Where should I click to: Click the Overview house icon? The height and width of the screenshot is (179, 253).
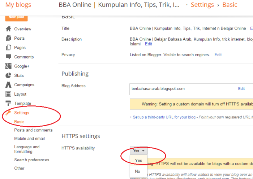pos(8,29)
